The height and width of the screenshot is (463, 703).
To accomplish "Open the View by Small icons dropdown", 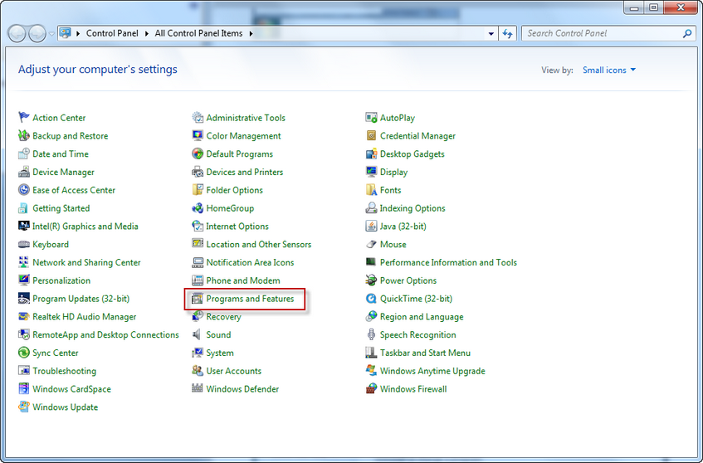I will [609, 70].
